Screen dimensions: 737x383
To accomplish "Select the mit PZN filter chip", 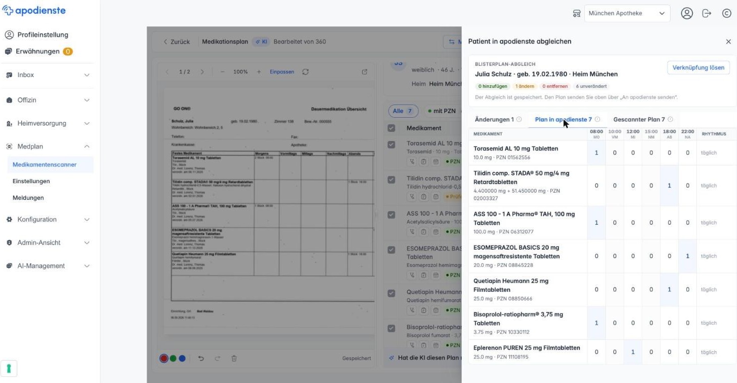I will (x=441, y=111).
